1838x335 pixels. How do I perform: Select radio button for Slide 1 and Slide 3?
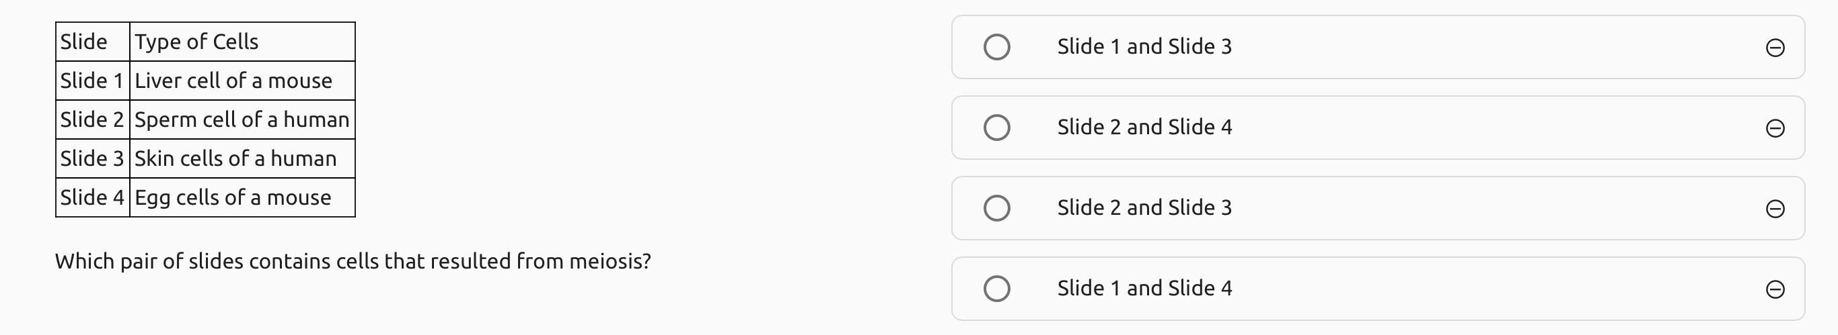coord(996,47)
